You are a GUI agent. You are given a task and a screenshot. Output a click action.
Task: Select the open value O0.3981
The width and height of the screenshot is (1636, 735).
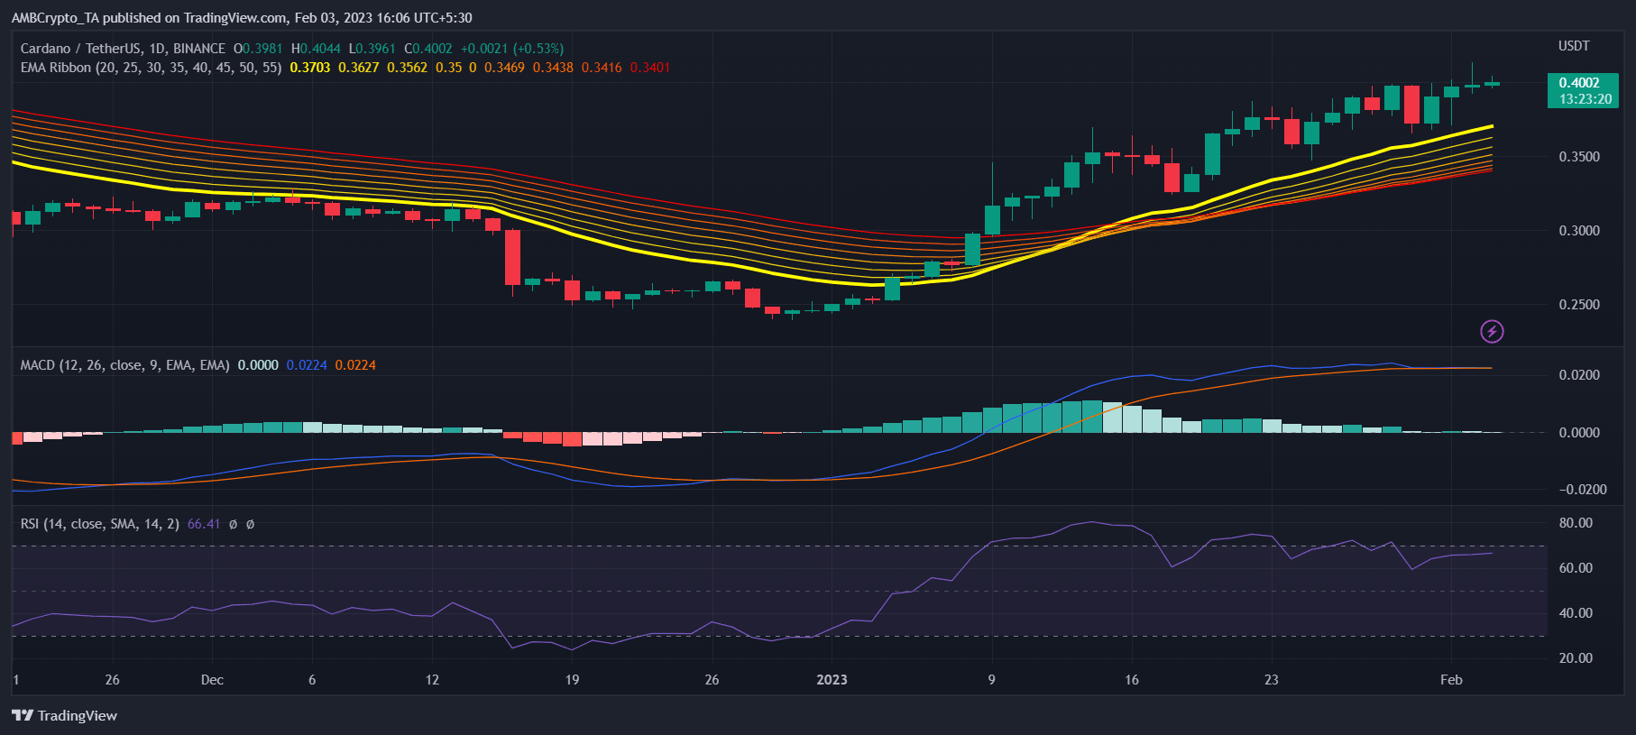pos(258,49)
